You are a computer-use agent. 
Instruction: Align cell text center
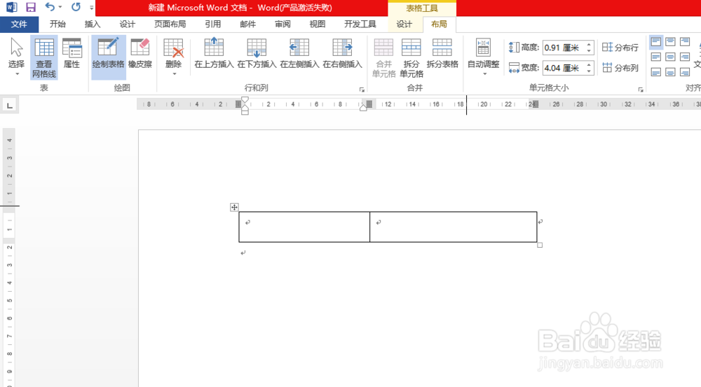point(670,57)
